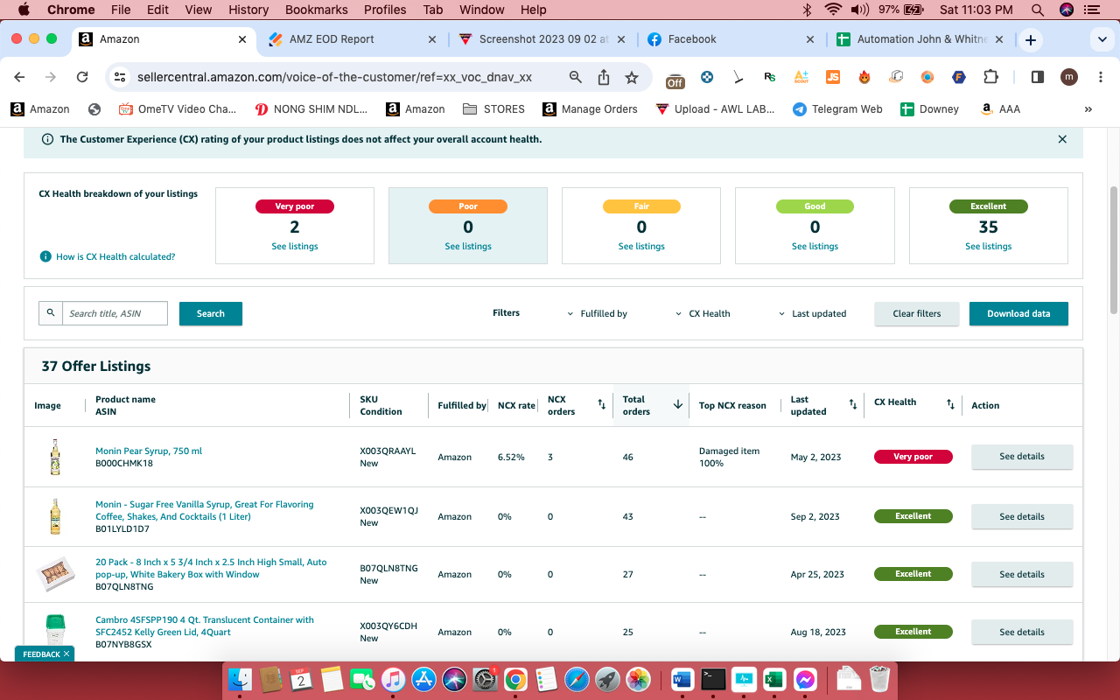
Task: View site information icon in address bar
Action: 121,77
